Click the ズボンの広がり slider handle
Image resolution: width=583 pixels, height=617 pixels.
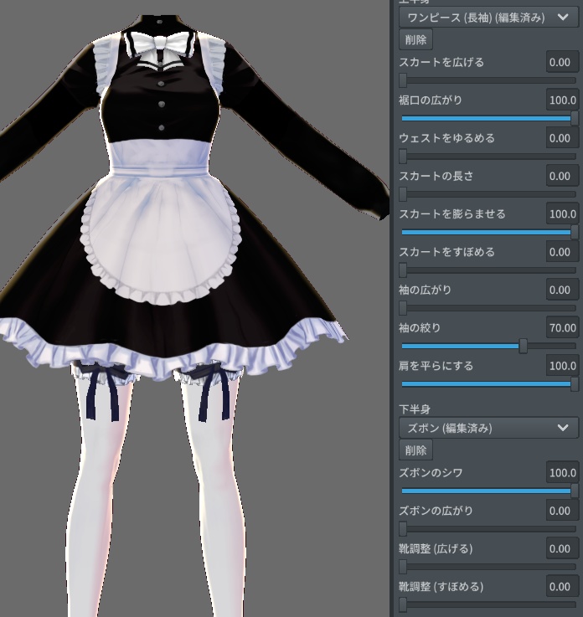(403, 529)
